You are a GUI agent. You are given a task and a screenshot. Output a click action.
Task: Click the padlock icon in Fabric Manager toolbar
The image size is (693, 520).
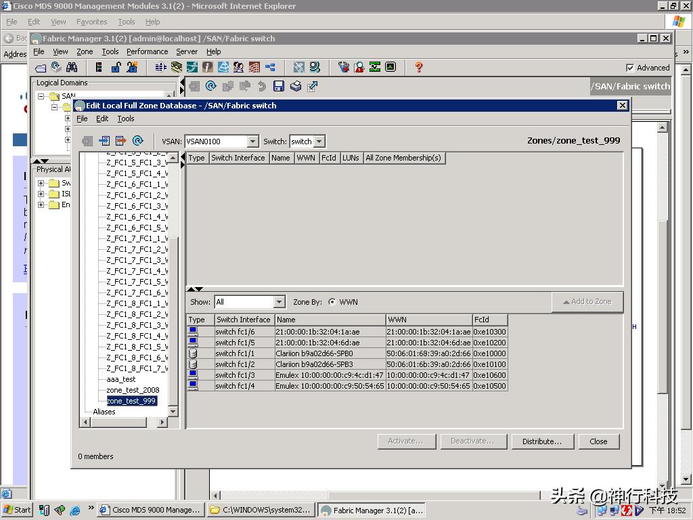click(x=116, y=67)
